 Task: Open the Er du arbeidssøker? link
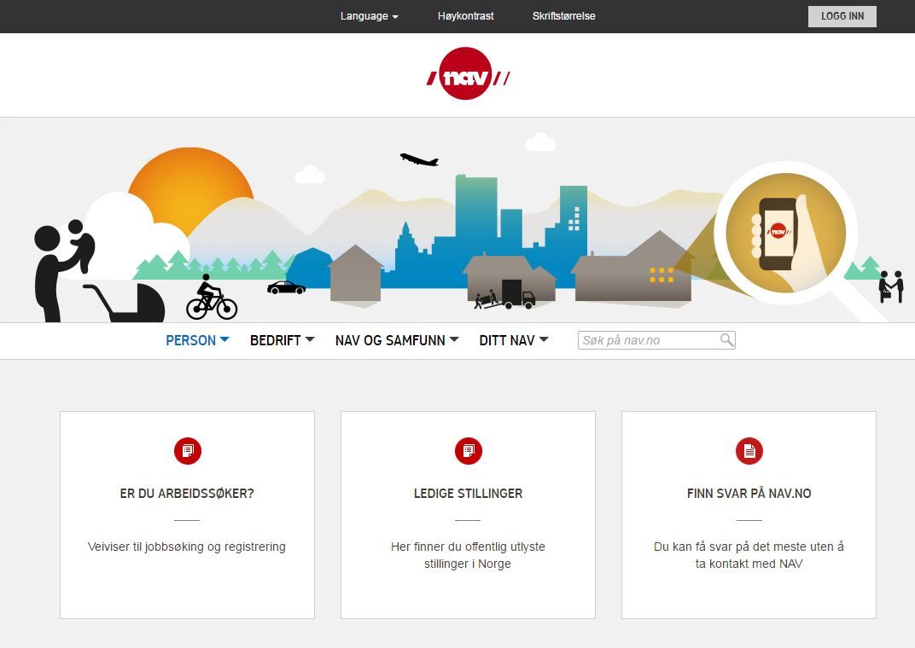[187, 494]
